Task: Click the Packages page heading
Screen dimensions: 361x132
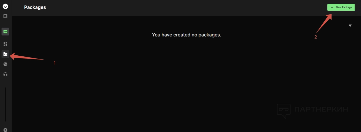Action: point(35,7)
